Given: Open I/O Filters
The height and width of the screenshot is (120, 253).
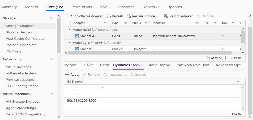Looking at the screenshot, I should (14, 51).
